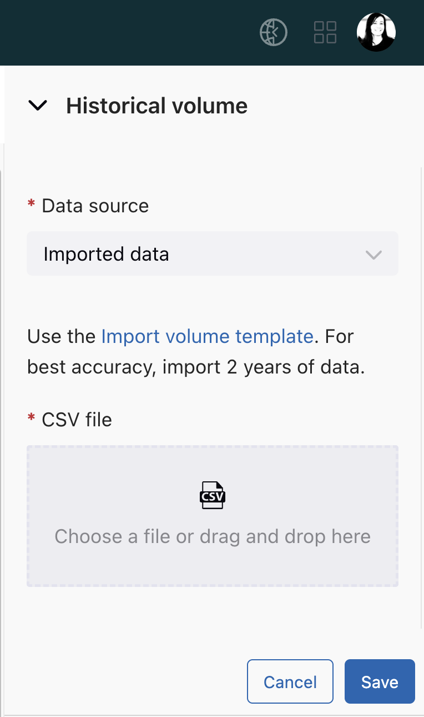The image size is (424, 717).
Task: Click the Historical volume heading
Action: point(157,106)
